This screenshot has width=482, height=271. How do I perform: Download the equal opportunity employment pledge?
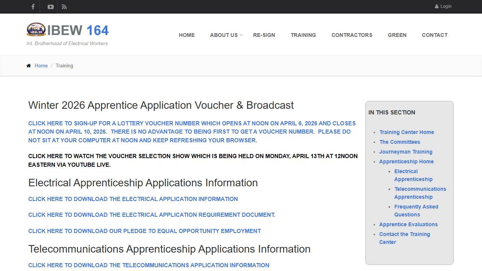[x=144, y=231]
